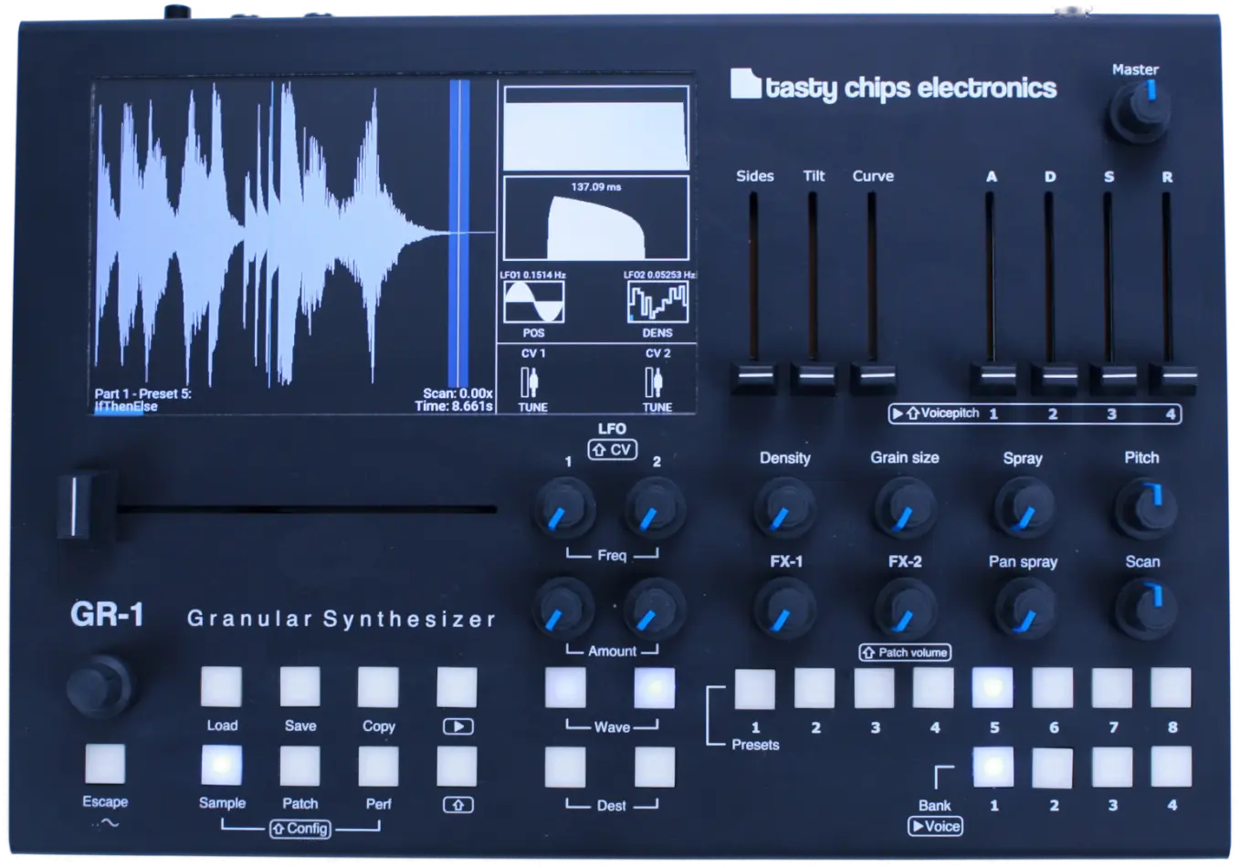Click the LFO 2 Freq knob
Screen dimensions: 1240x867
[654, 507]
